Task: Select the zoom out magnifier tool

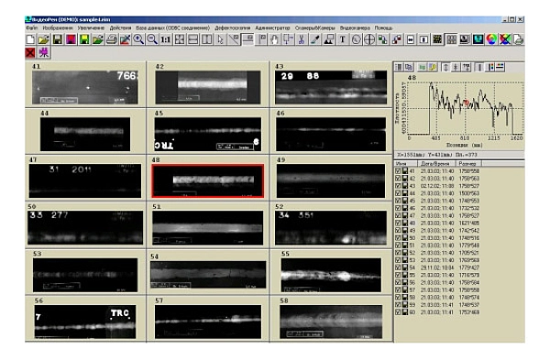Action: [x=152, y=39]
